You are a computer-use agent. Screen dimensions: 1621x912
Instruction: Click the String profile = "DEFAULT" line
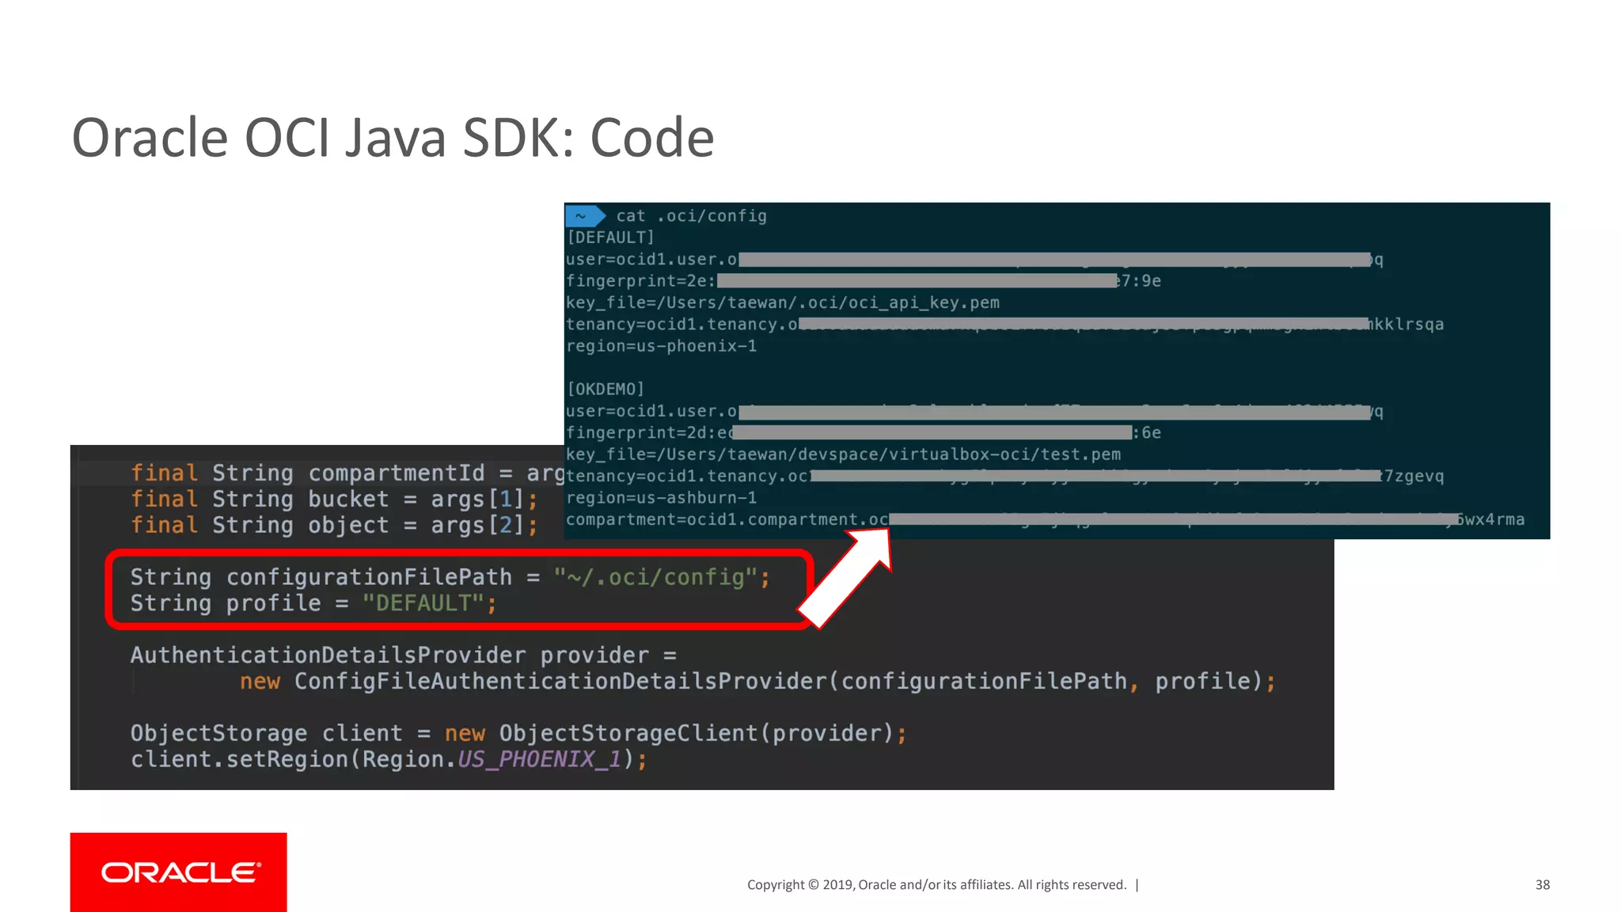point(313,603)
